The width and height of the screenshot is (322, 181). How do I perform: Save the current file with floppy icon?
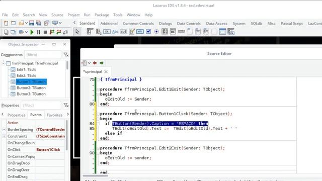pyautogui.click(x=31, y=23)
